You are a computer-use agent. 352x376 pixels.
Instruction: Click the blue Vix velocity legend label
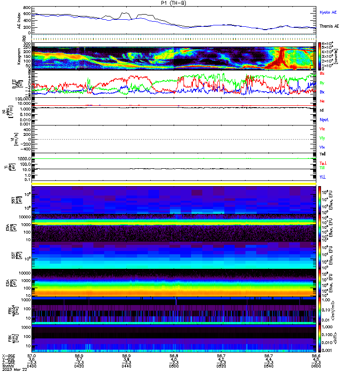pyautogui.click(x=322, y=147)
